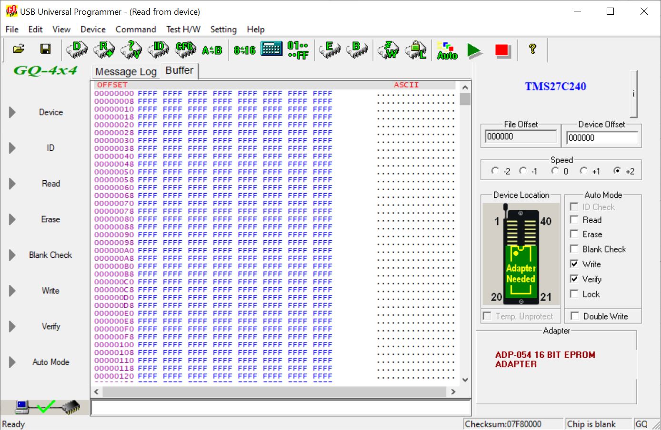Click the 'CFG' chip config icon
The width and height of the screenshot is (661, 430).
(185, 49)
